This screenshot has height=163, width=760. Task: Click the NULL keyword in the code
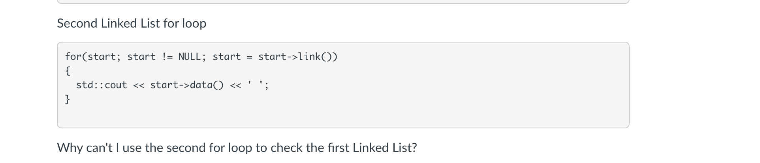click(x=190, y=57)
